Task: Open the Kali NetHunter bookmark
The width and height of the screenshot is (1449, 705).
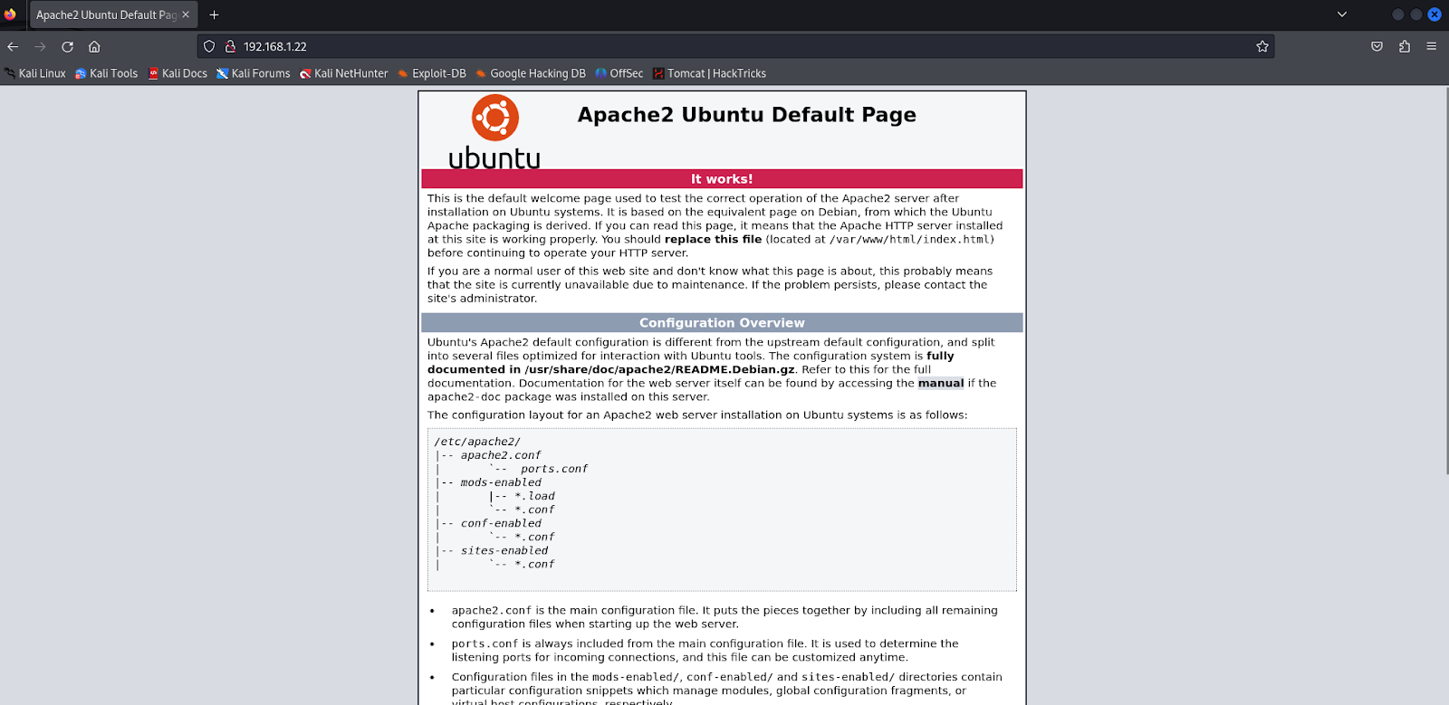Action: click(x=344, y=73)
